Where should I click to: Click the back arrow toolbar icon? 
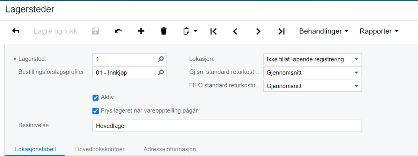16,31
